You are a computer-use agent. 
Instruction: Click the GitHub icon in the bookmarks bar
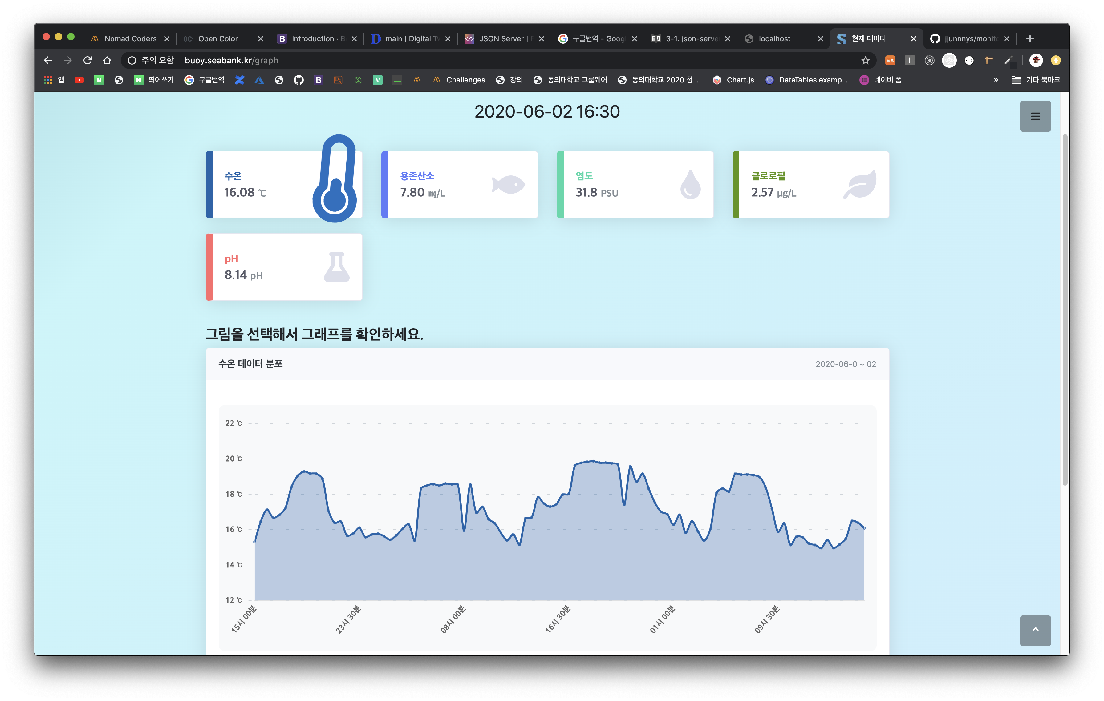(x=298, y=80)
